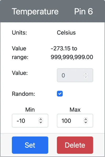The image size is (105, 157).
Task: Click the Max label above input
Action: coord(75,109)
